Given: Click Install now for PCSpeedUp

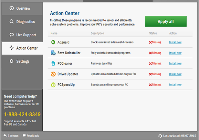Looking at the screenshot, I should tap(175, 85).
